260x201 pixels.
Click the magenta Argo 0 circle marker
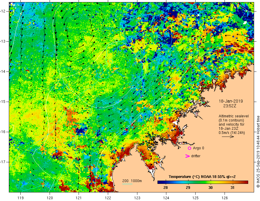pos(189,148)
